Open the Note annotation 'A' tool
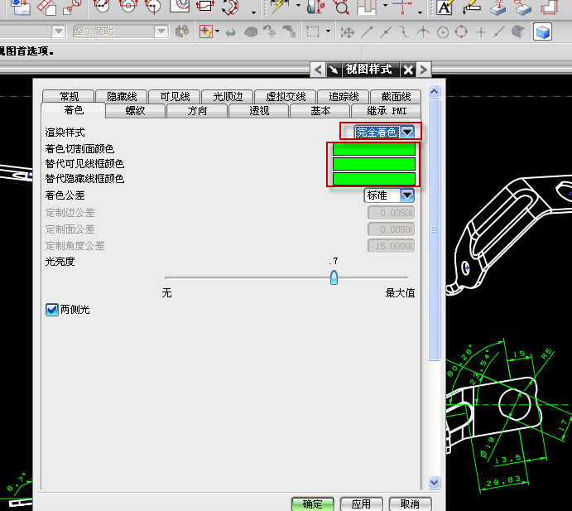The height and width of the screenshot is (511, 572). pos(445,7)
